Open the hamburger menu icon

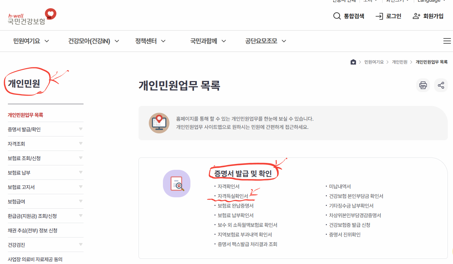point(447,41)
